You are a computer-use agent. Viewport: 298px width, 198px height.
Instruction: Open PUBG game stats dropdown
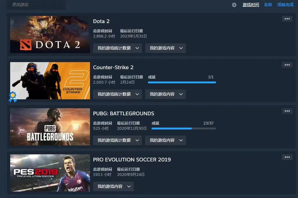117,140
